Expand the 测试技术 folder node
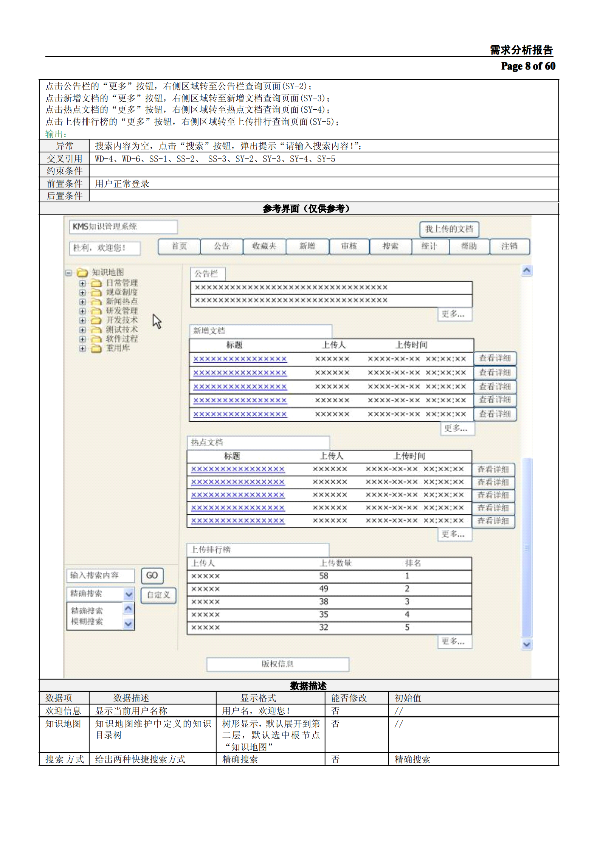 point(82,330)
